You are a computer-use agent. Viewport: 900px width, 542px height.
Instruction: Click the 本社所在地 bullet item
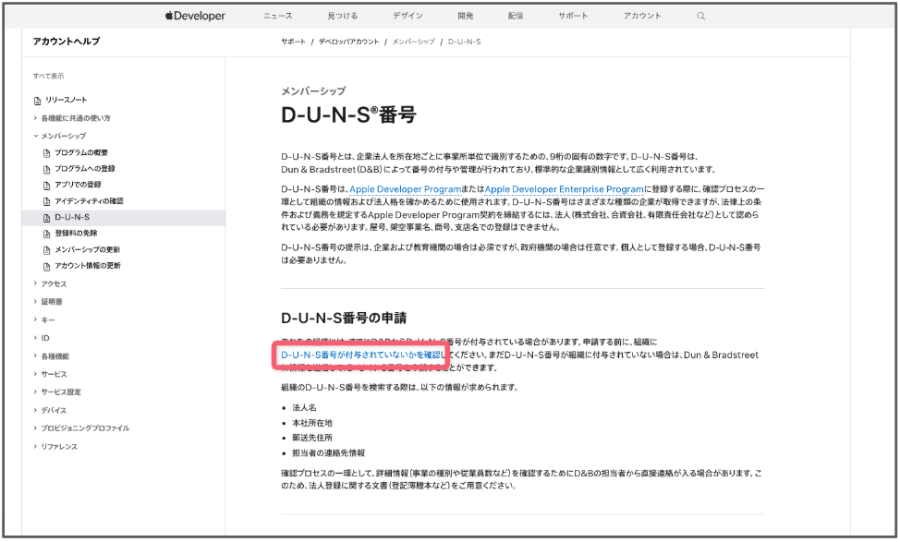pos(312,423)
